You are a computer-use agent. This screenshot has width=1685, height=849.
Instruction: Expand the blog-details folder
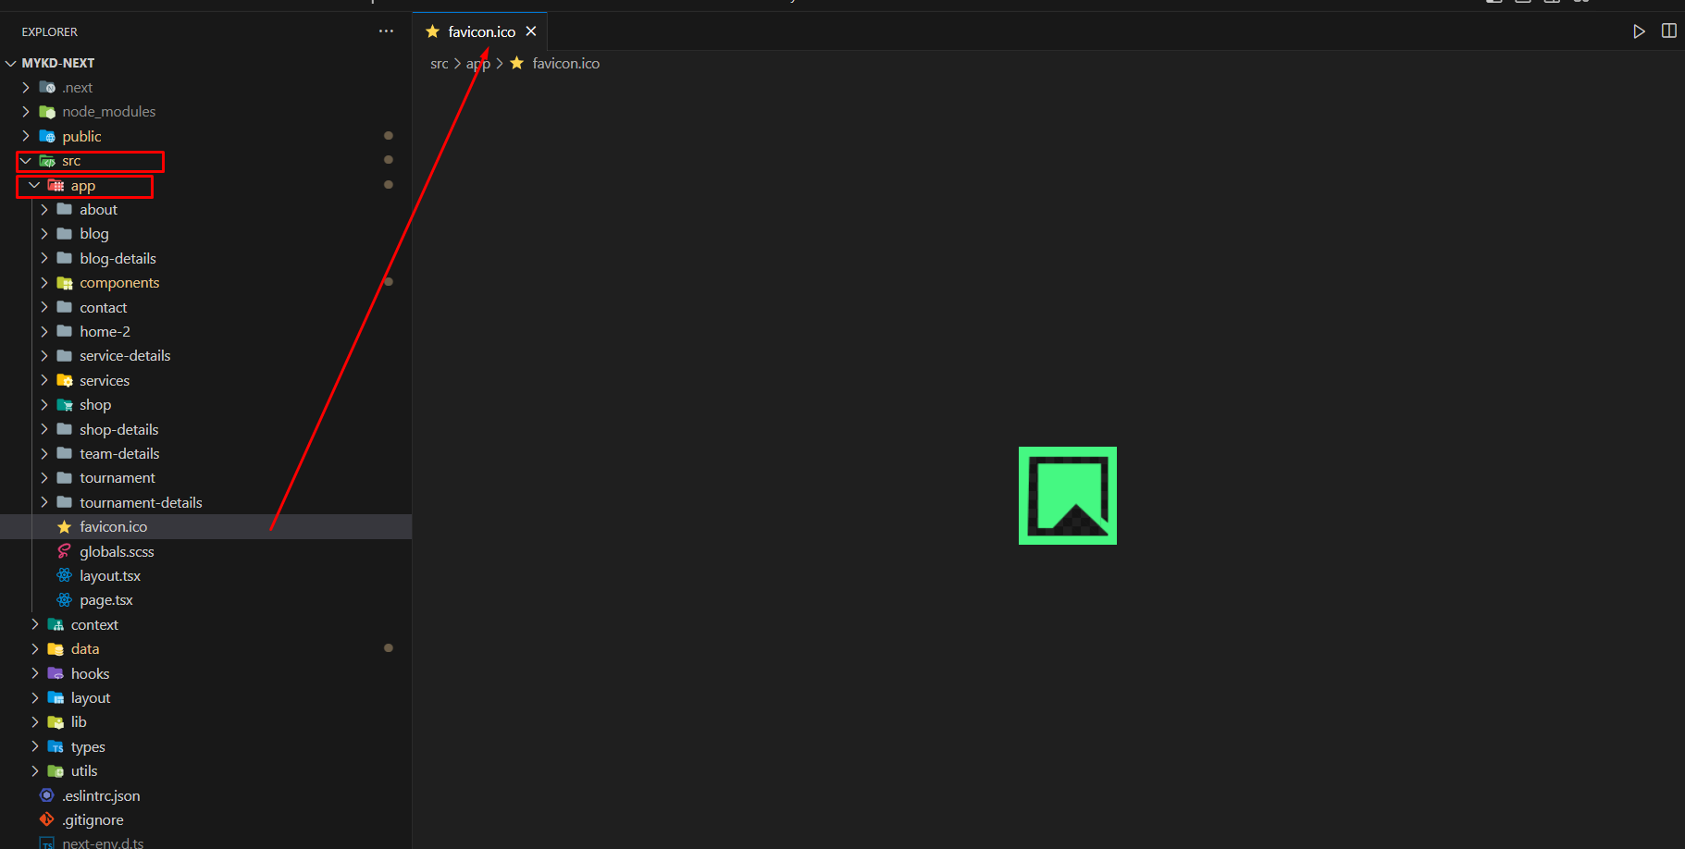[44, 258]
